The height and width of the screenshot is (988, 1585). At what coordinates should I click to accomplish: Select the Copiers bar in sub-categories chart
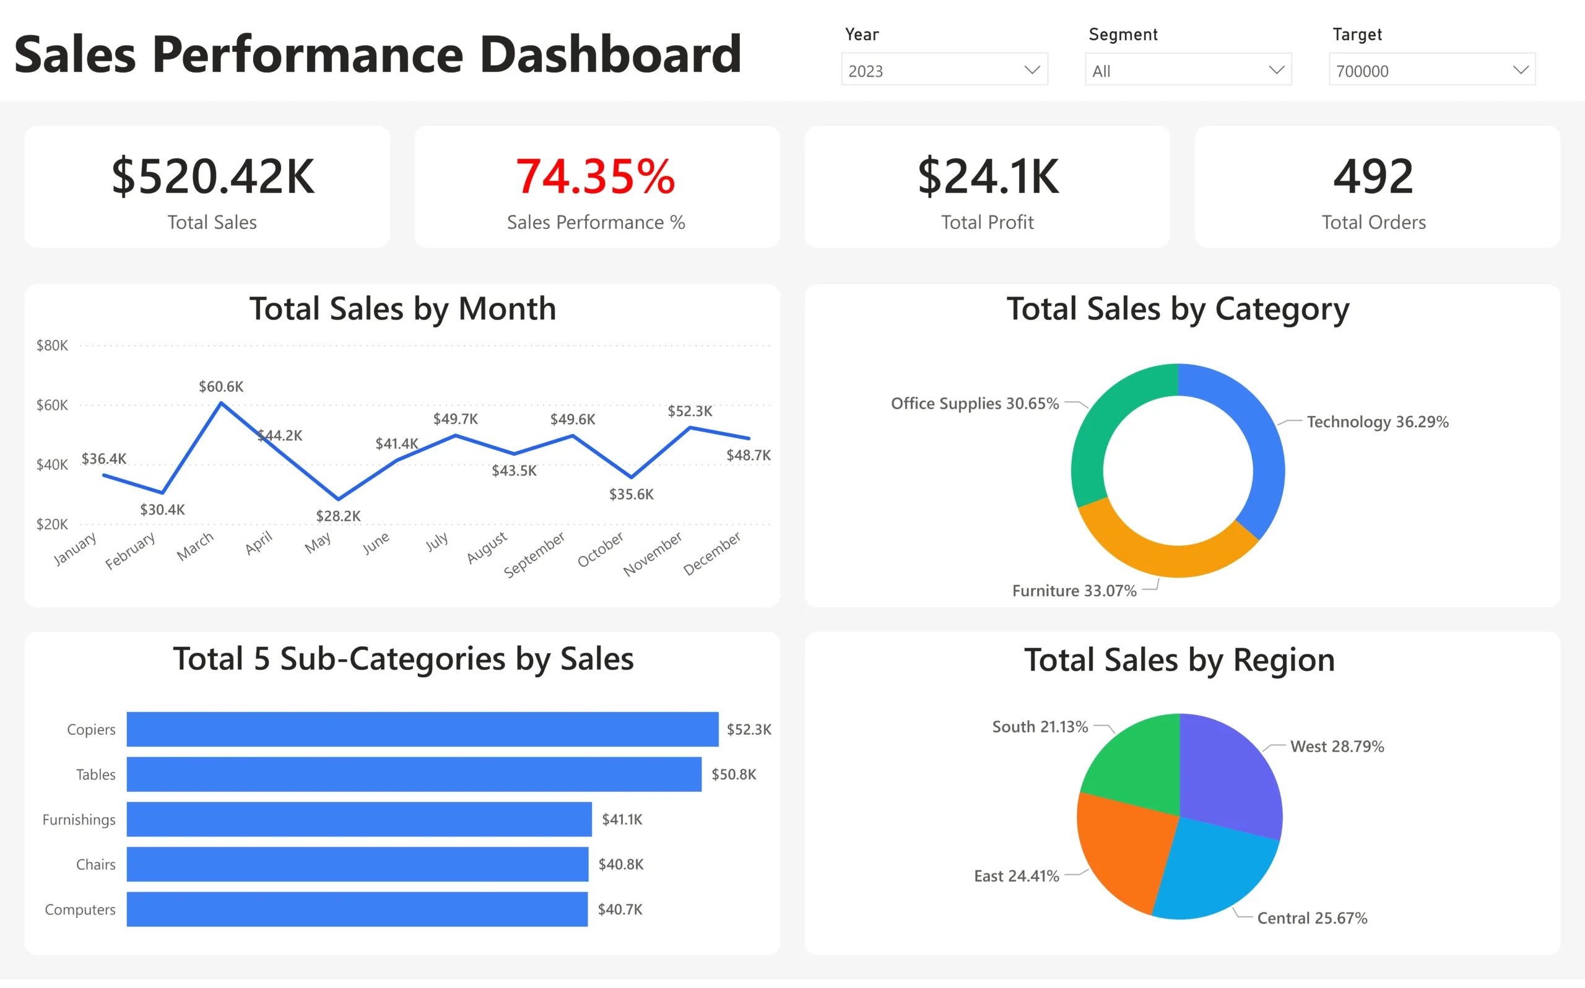[422, 729]
